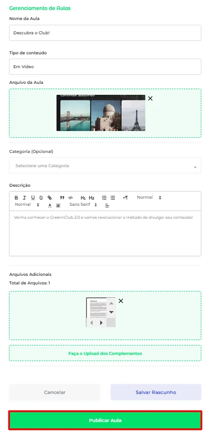The image size is (208, 434).
Task: Click the Categoria (Opcional) label
Action: point(31,151)
